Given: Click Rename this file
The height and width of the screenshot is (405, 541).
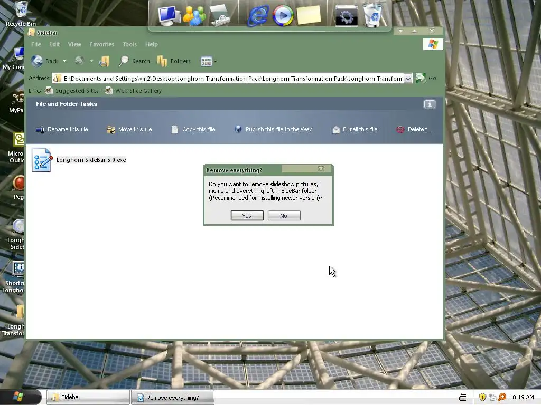Looking at the screenshot, I should click(62, 130).
